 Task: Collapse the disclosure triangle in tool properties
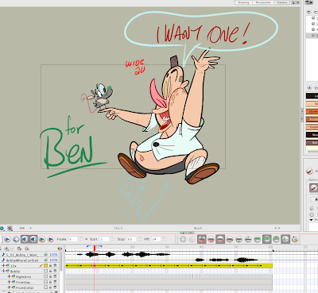tap(312, 220)
